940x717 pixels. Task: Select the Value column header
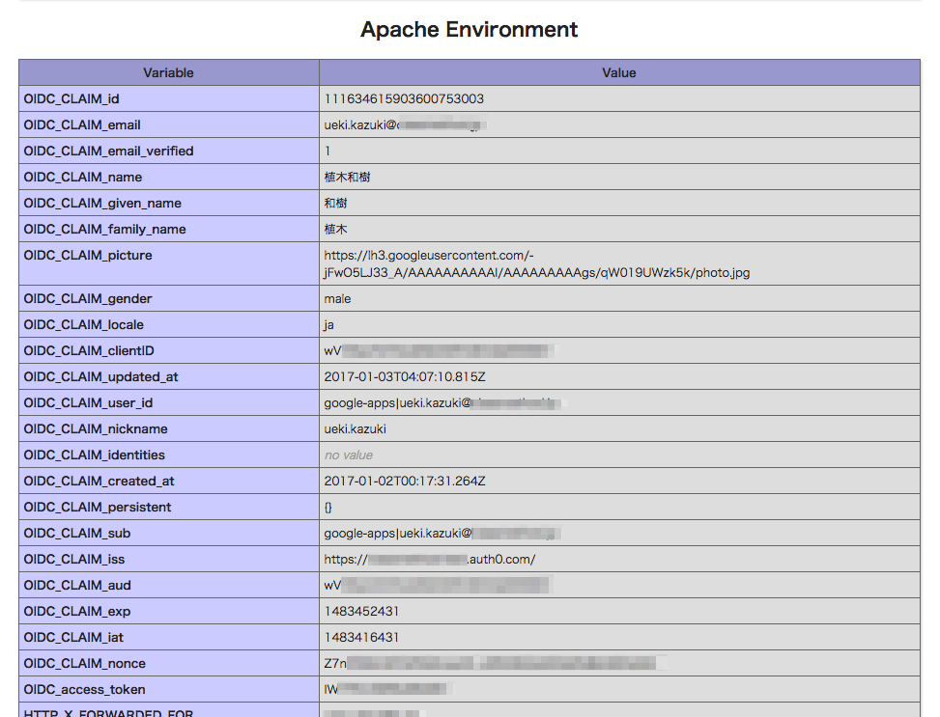618,72
